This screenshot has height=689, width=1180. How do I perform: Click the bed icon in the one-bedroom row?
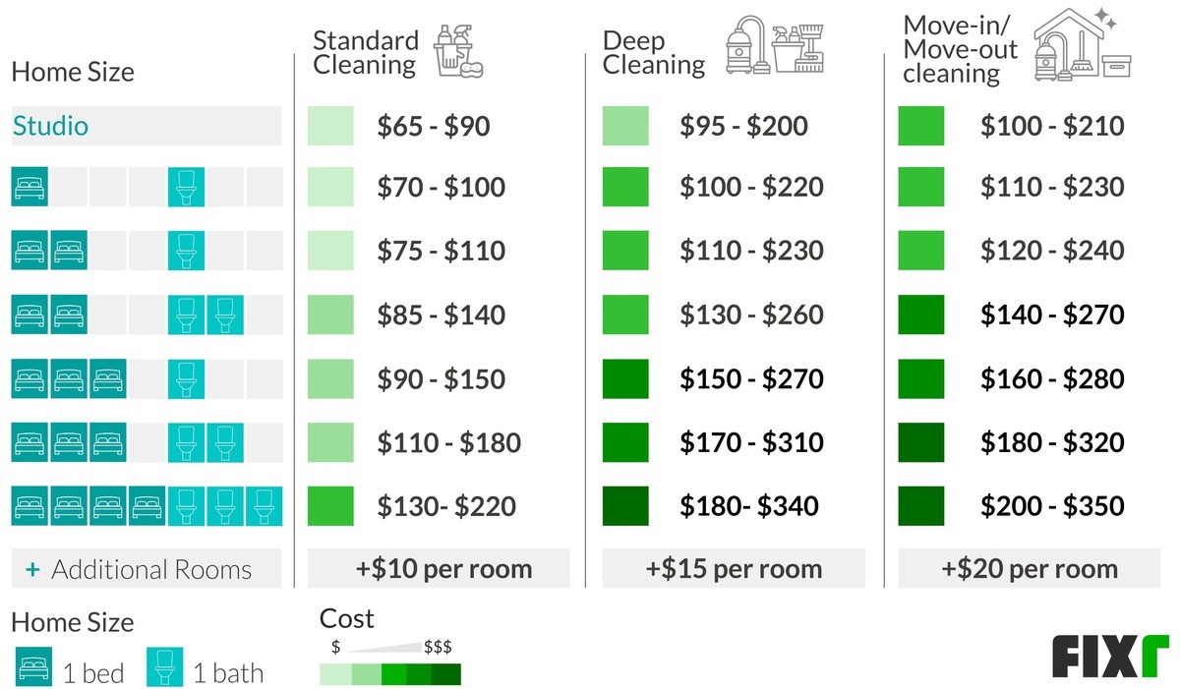[x=30, y=186]
